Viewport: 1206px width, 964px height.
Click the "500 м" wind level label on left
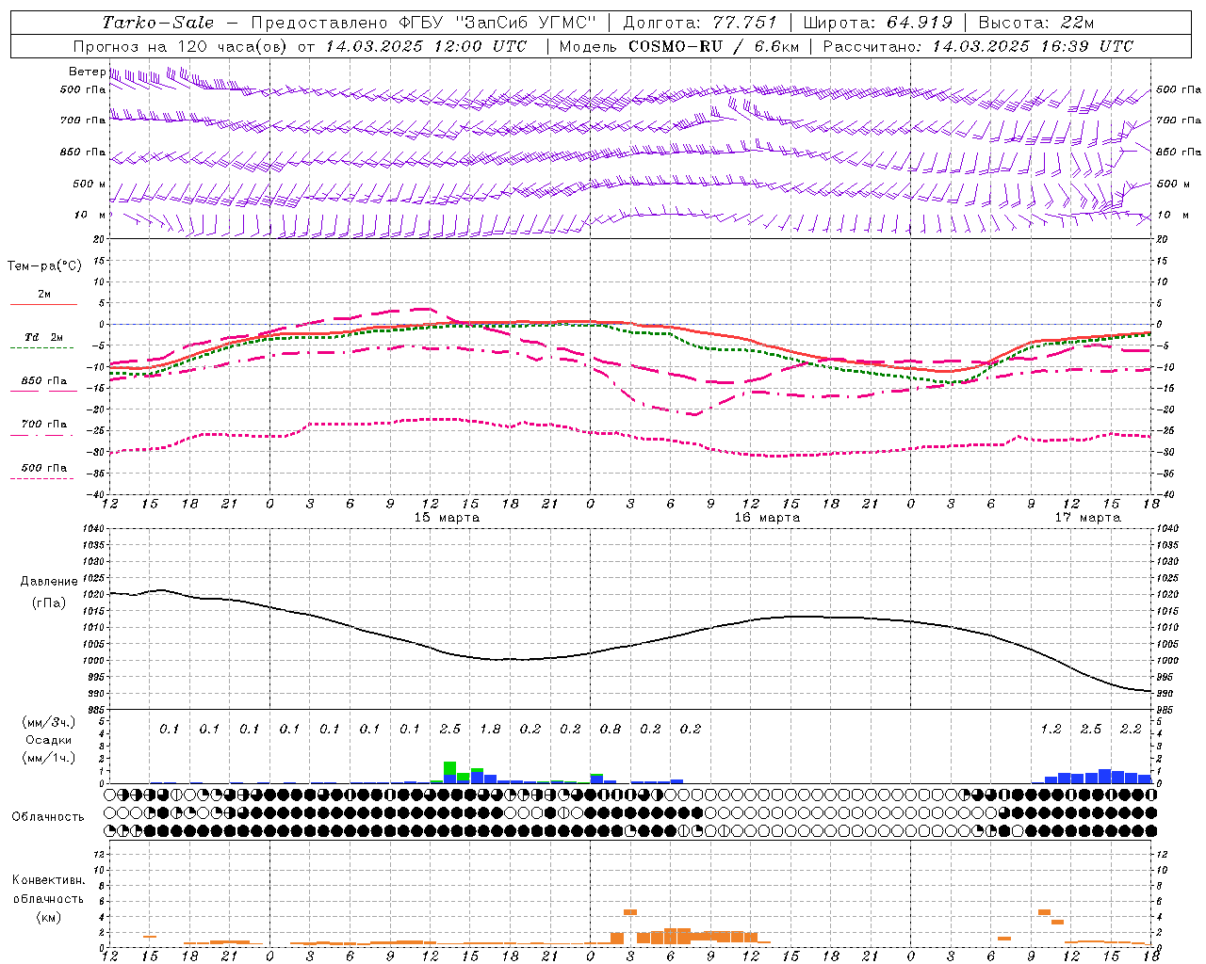(x=90, y=184)
